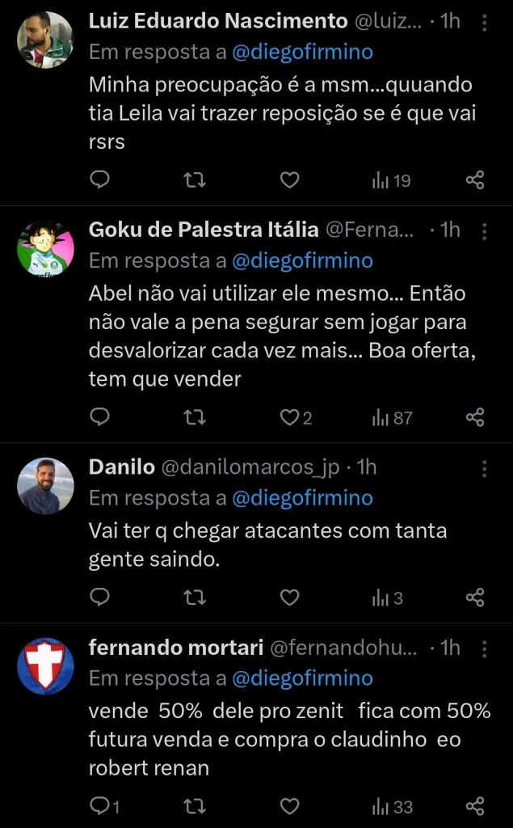Screen dimensions: 513x828
Task: Like Goku de Palestra Itália's tweet
Action: tap(289, 417)
